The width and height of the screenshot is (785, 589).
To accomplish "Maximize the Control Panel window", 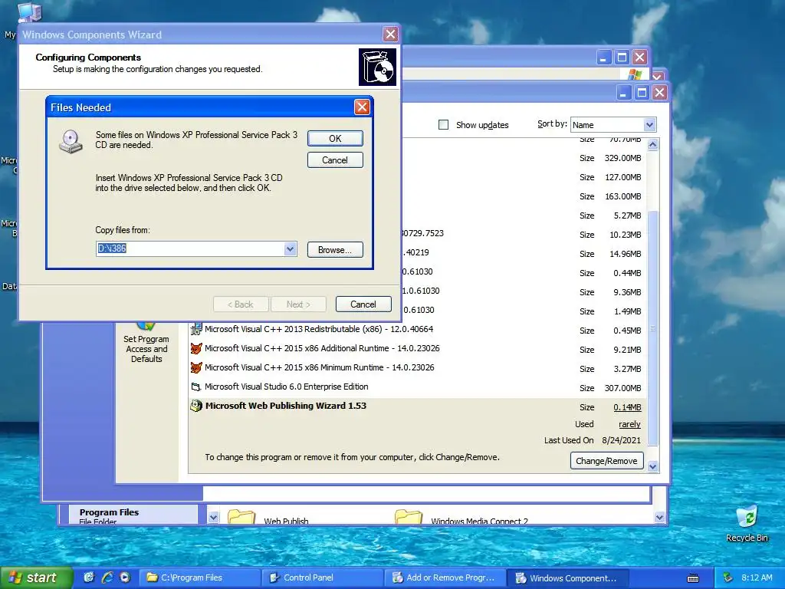I will pos(621,58).
